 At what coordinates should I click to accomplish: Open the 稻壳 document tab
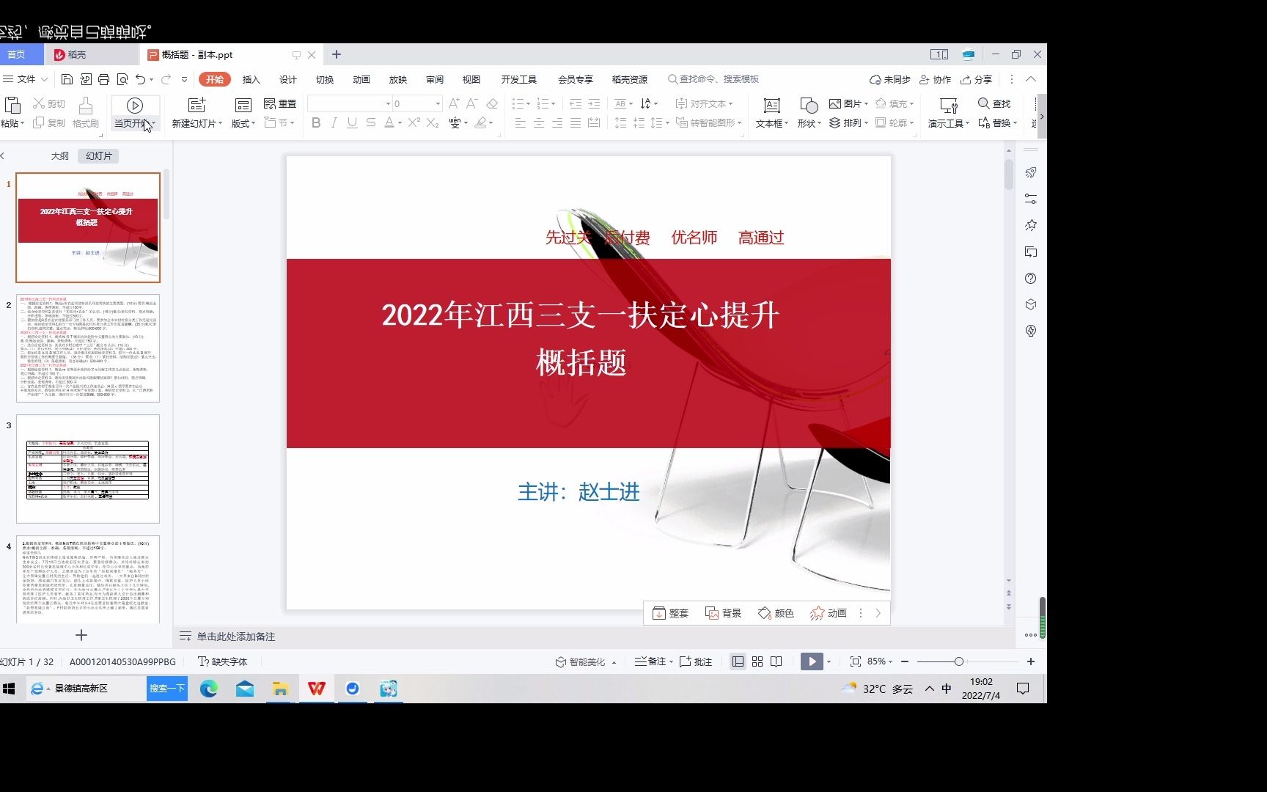click(x=92, y=54)
